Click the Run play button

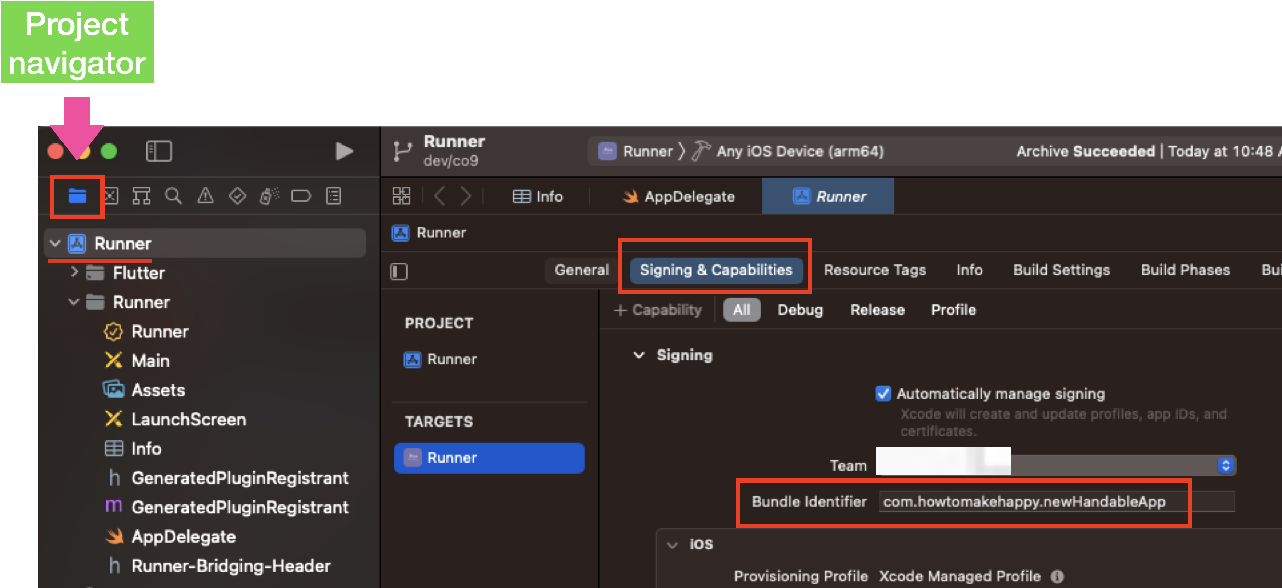pos(344,151)
